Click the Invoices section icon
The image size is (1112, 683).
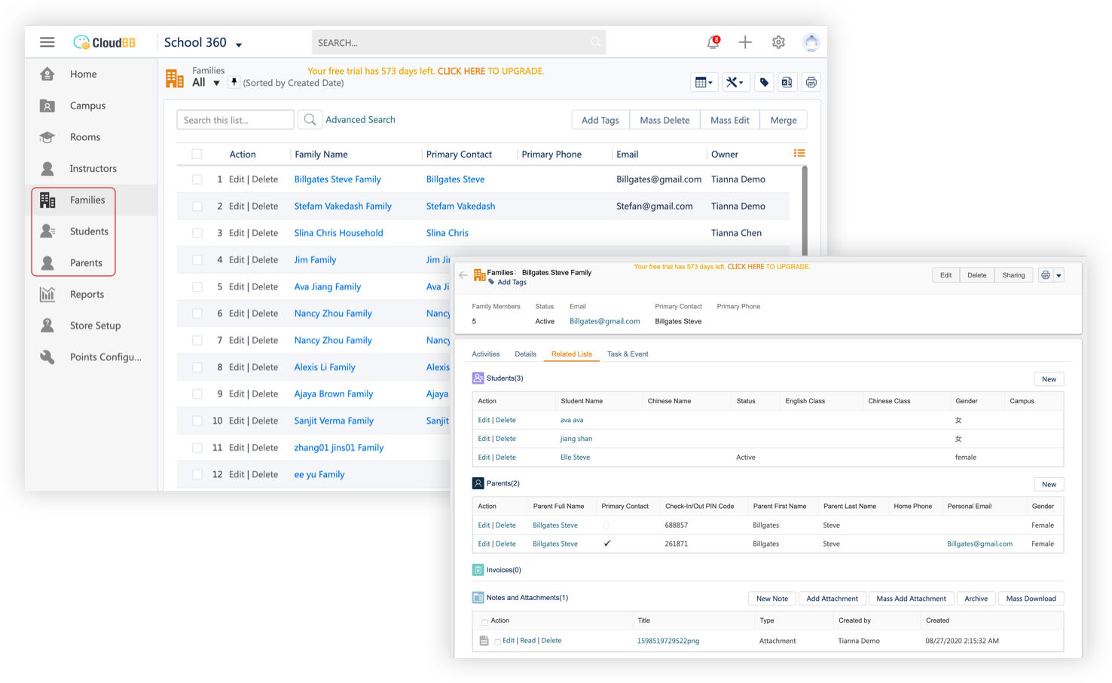[x=478, y=570]
